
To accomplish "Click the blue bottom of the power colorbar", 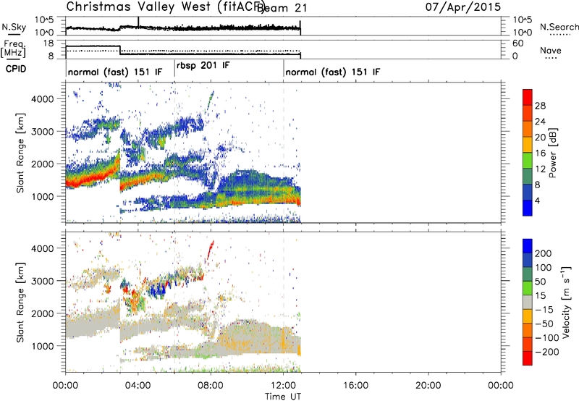I will [528, 208].
